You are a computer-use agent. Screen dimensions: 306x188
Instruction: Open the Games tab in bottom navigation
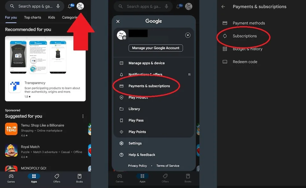tap(11, 178)
